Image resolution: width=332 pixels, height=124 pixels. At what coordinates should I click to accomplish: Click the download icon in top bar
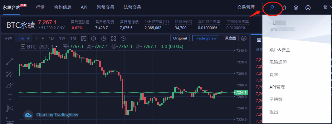coord(308,8)
